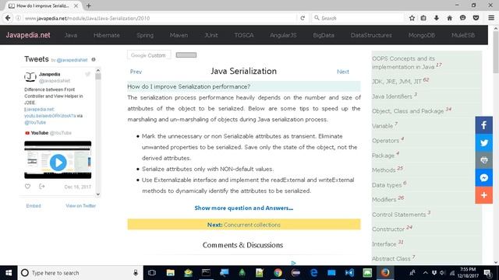Open the Java menu item
Viewport: 499px width, 280px height.
point(71,35)
